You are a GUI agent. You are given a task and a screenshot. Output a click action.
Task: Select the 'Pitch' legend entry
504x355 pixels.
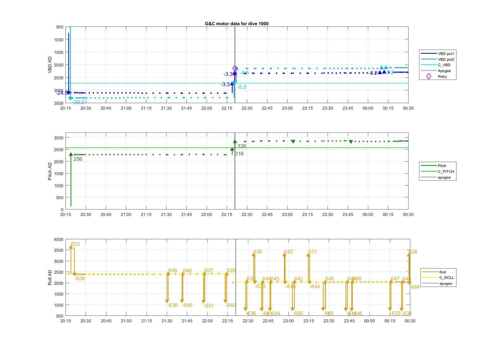point(434,166)
